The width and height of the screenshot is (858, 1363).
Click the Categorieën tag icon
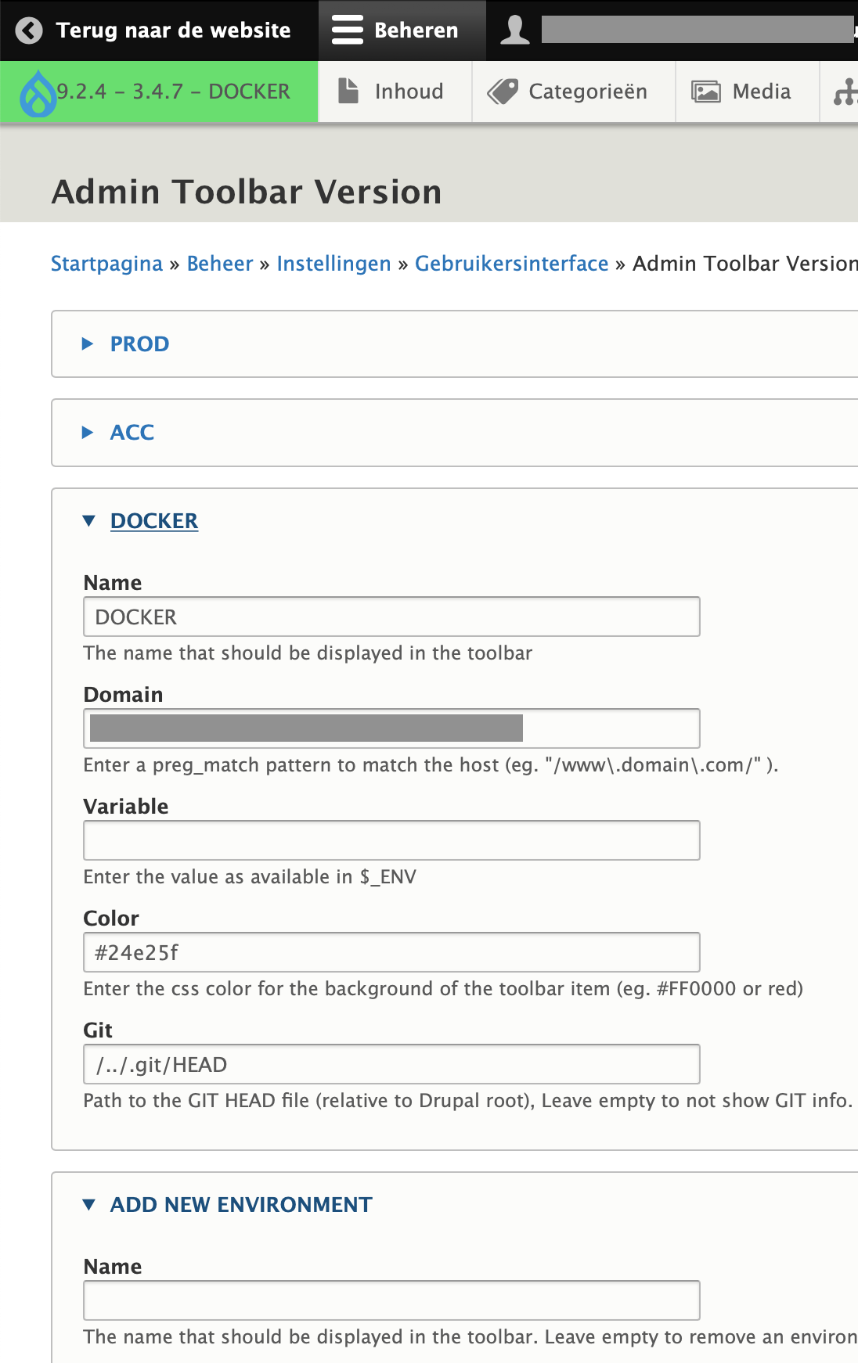click(x=503, y=92)
